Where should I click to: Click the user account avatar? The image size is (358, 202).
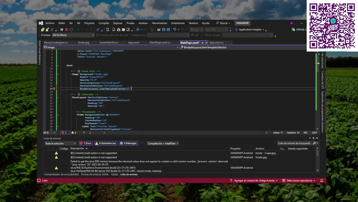[x=291, y=23]
